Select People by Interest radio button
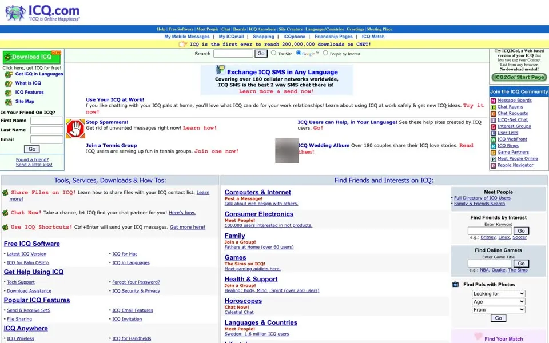Viewport: 549px width, 343px height. tap(325, 53)
